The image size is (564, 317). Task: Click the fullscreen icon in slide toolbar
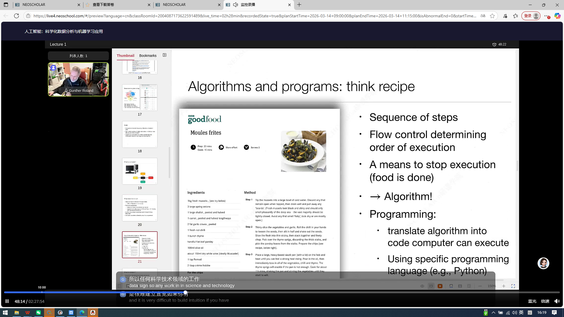[x=513, y=286]
